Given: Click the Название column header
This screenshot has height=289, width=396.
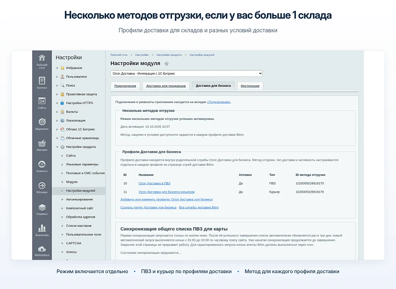Looking at the screenshot, I should click(x=146, y=175).
